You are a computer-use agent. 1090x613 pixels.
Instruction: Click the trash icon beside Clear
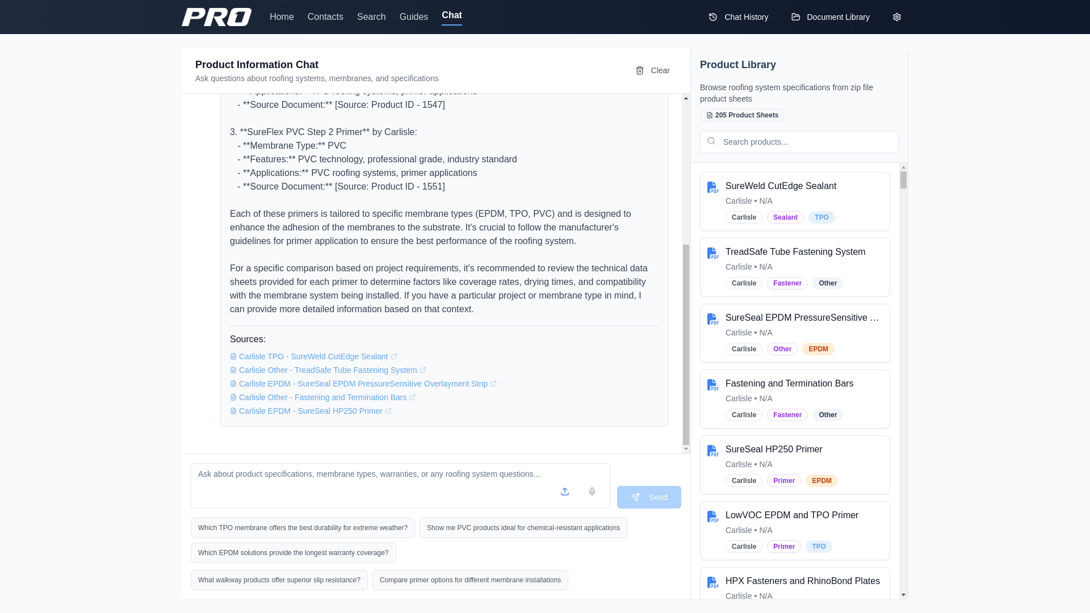tap(640, 70)
